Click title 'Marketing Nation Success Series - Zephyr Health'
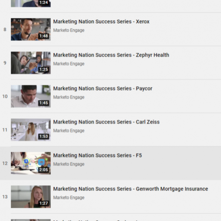This screenshot has width=221, height=221. coord(111,55)
